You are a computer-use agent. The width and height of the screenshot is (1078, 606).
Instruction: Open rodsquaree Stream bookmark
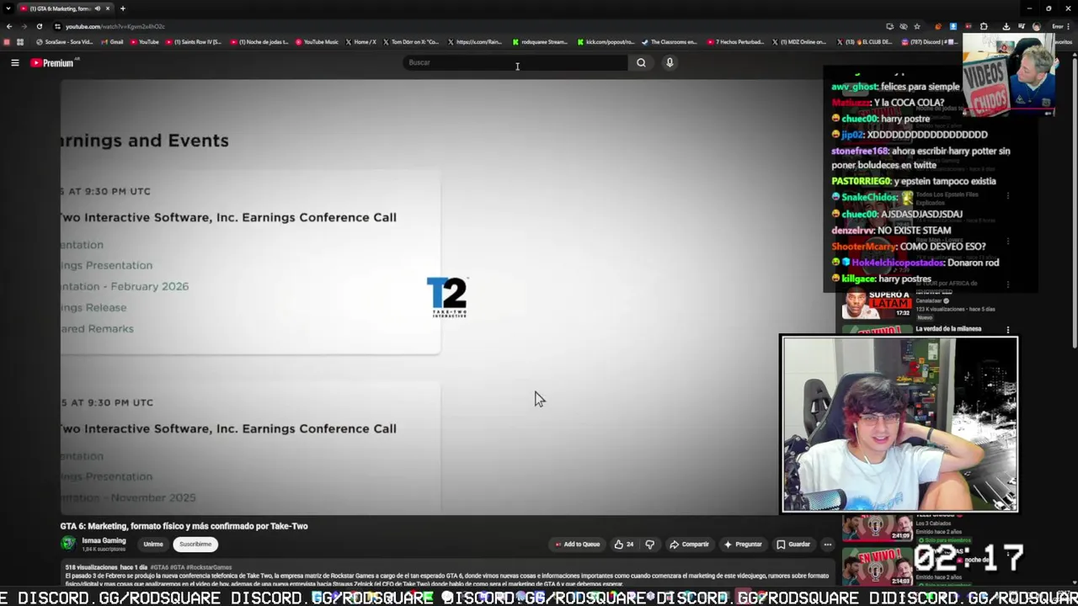[x=540, y=42]
